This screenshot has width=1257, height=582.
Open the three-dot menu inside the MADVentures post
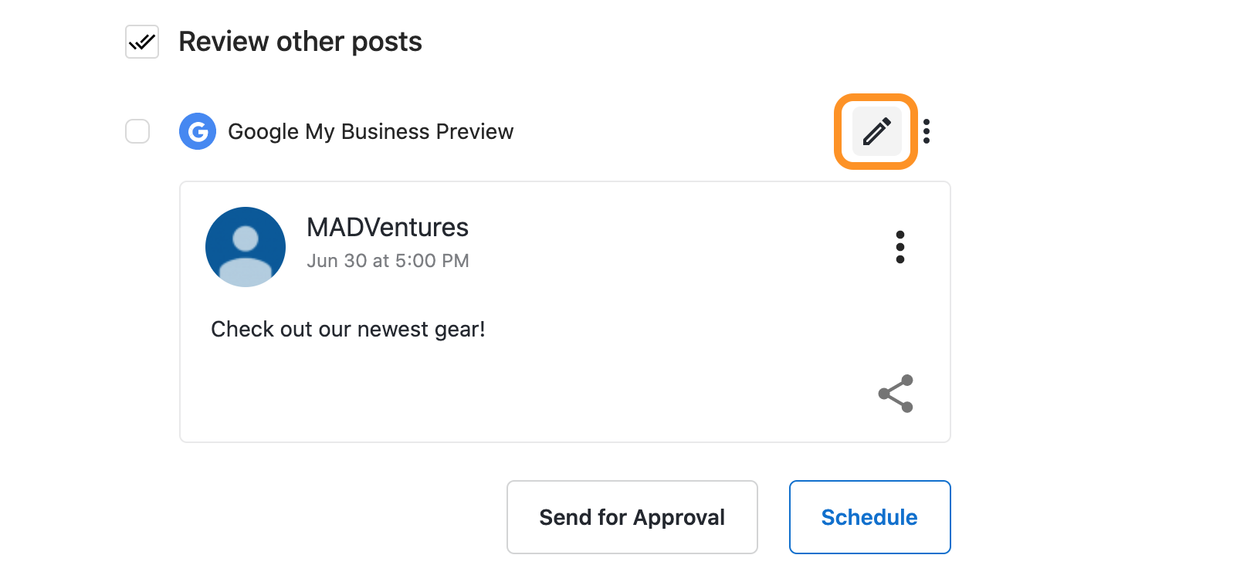(x=900, y=247)
